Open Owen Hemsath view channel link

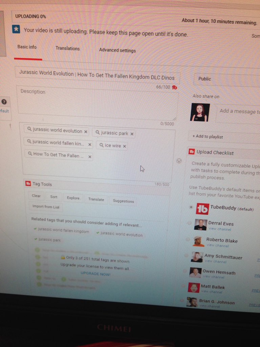(213, 277)
